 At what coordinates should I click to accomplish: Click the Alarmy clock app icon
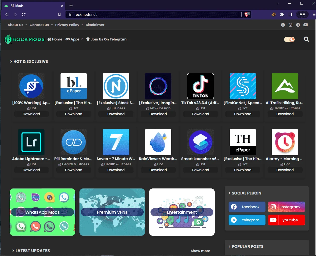[285, 142]
